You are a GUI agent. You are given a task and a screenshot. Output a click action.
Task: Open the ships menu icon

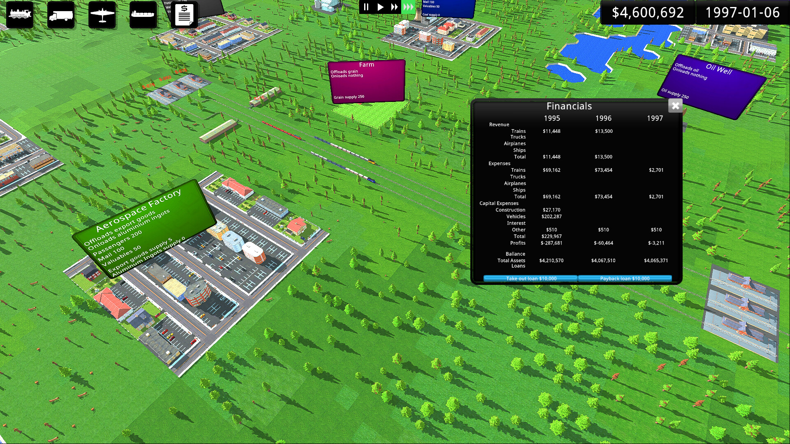[x=143, y=15]
